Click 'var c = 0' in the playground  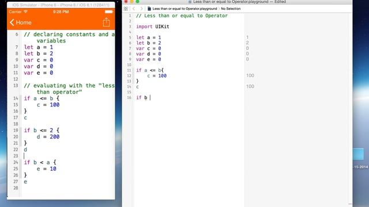coord(149,48)
